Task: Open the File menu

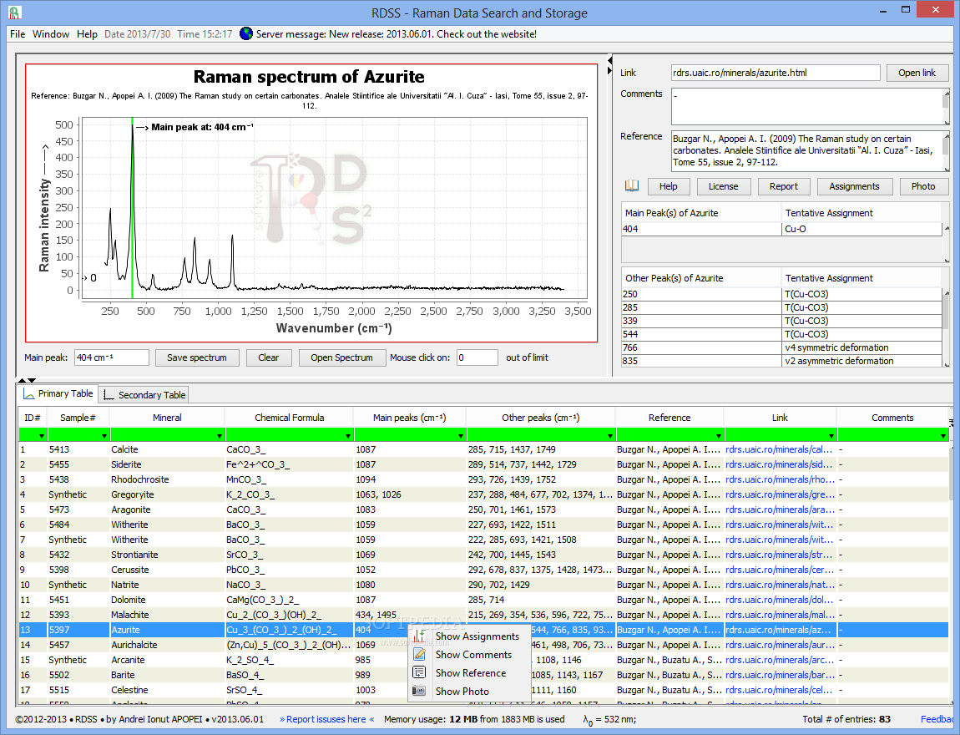Action: [18, 33]
